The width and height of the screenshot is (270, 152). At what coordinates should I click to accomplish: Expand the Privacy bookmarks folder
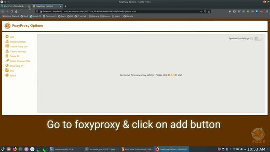[x=94, y=16]
